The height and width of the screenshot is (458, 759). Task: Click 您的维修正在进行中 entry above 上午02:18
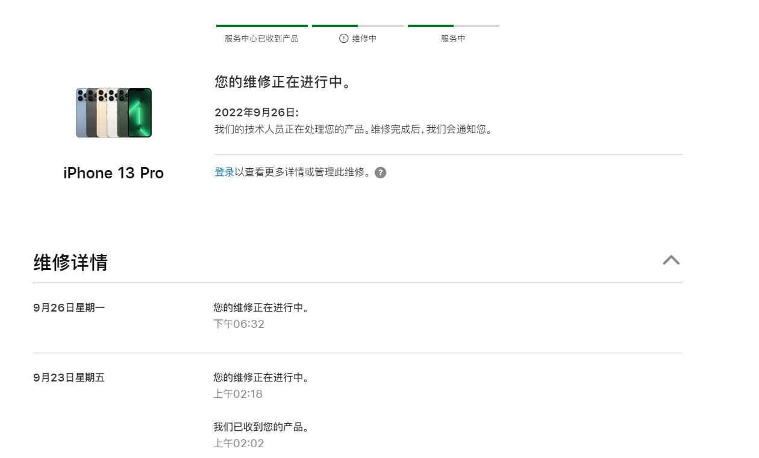[261, 378]
